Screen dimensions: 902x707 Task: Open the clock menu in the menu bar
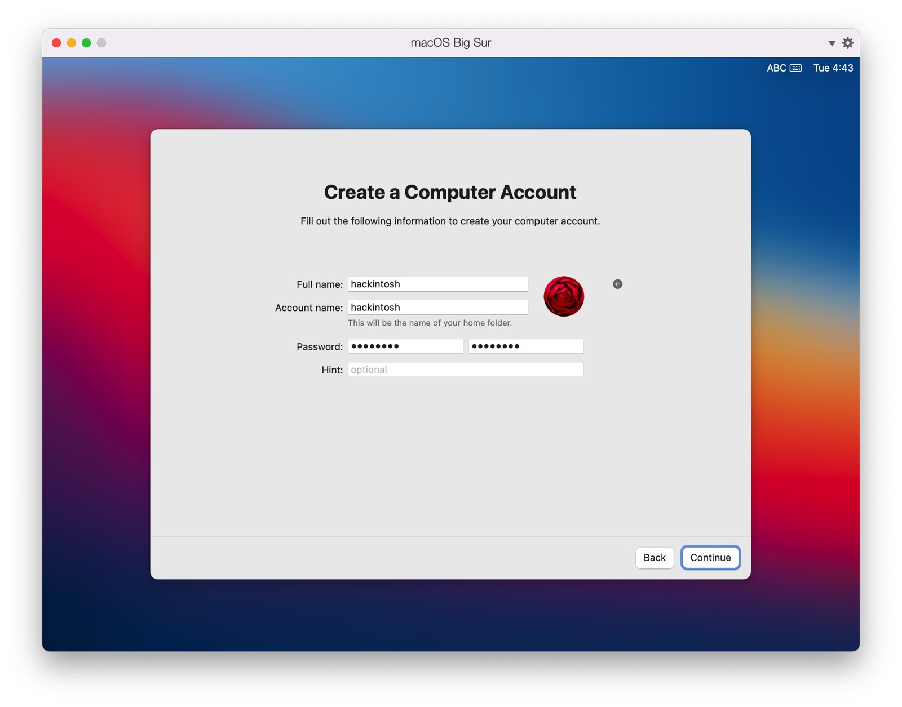tap(833, 68)
